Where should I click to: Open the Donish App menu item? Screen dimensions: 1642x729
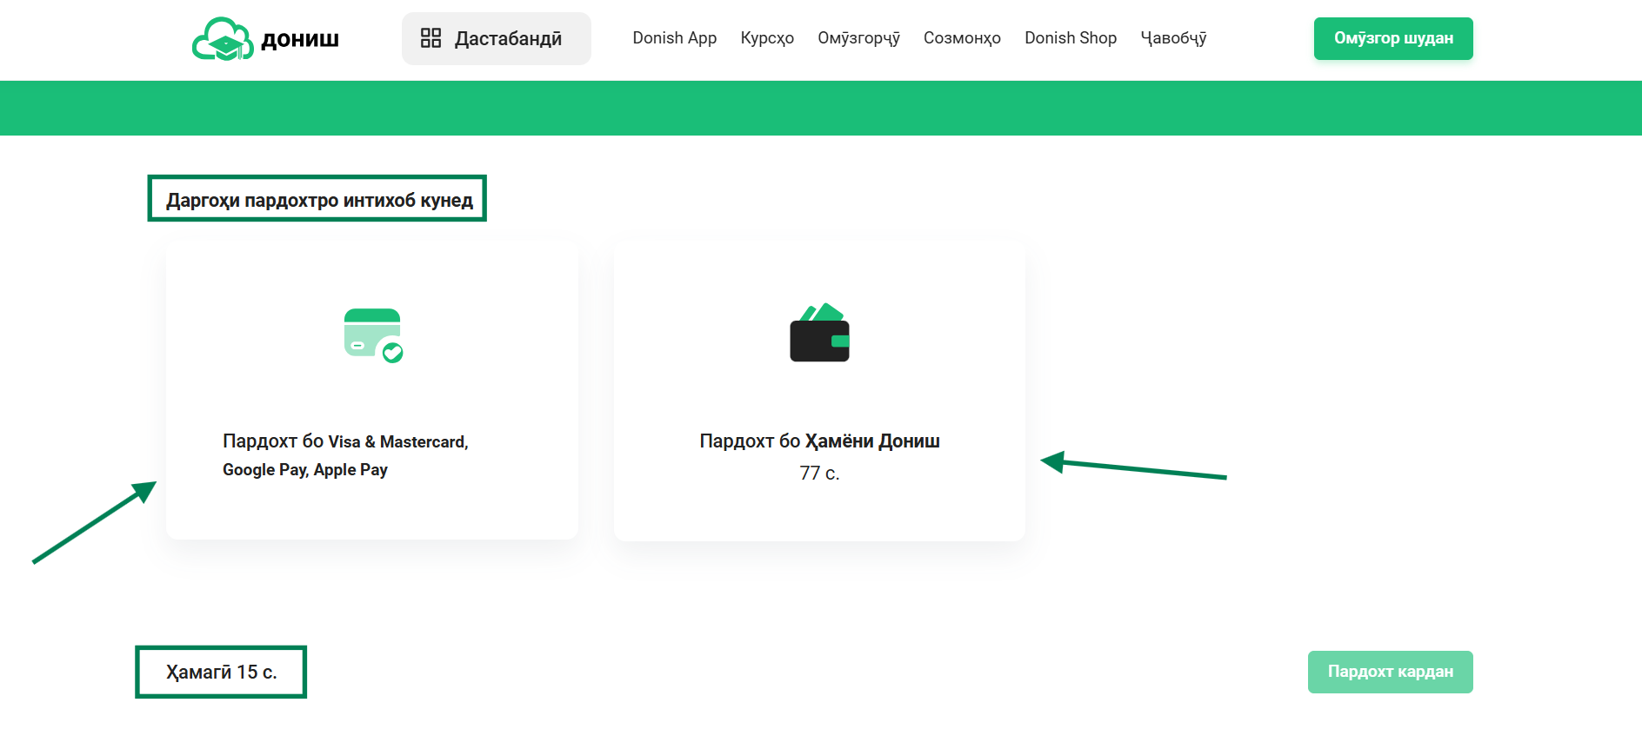674,38
